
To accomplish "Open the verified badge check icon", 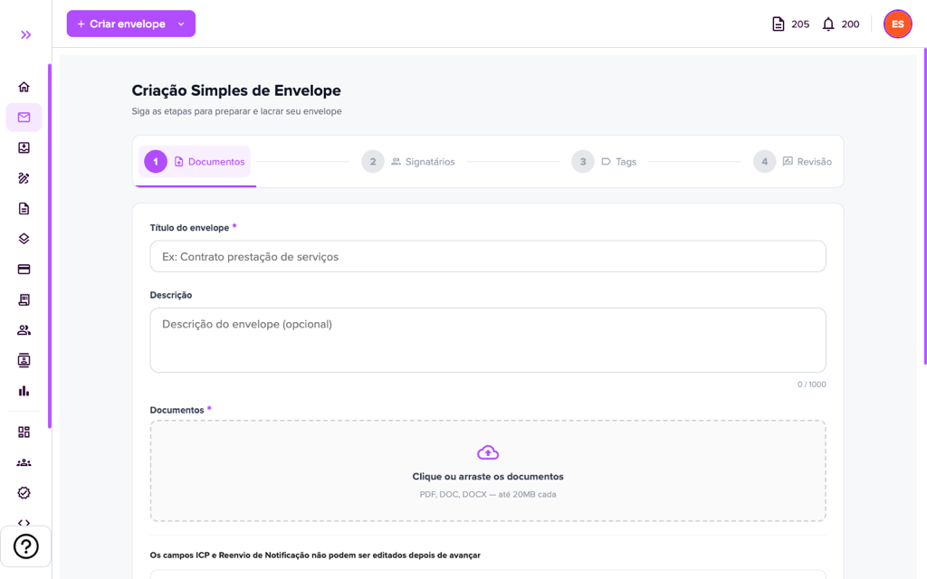I will coord(24,493).
